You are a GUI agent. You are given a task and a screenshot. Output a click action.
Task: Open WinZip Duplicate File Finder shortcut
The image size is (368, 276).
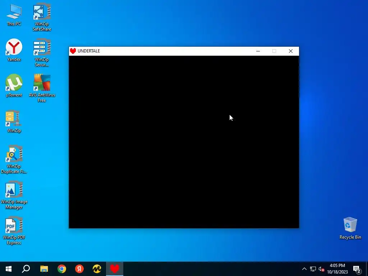tap(14, 159)
